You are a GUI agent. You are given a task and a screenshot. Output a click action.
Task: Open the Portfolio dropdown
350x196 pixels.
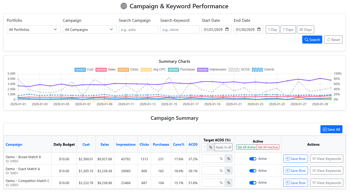point(33,30)
